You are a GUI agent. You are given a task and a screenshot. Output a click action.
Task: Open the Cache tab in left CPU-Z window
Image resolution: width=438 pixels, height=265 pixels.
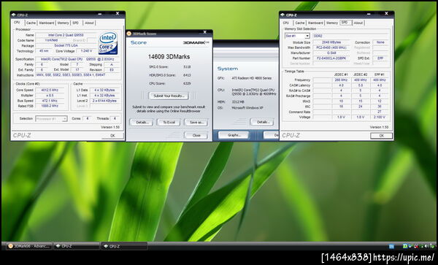pos(31,23)
